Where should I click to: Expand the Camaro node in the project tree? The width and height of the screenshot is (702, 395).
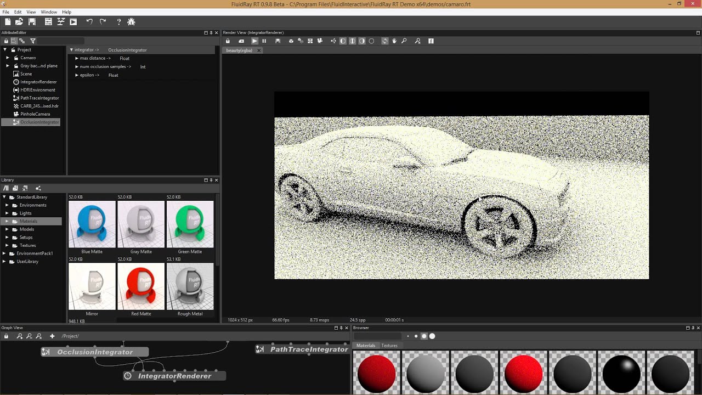(8, 58)
